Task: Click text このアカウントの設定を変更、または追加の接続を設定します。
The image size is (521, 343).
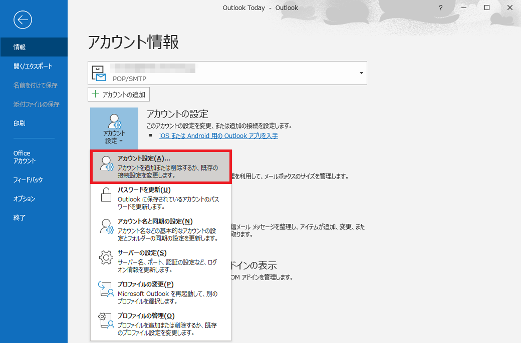Action: pos(219,125)
